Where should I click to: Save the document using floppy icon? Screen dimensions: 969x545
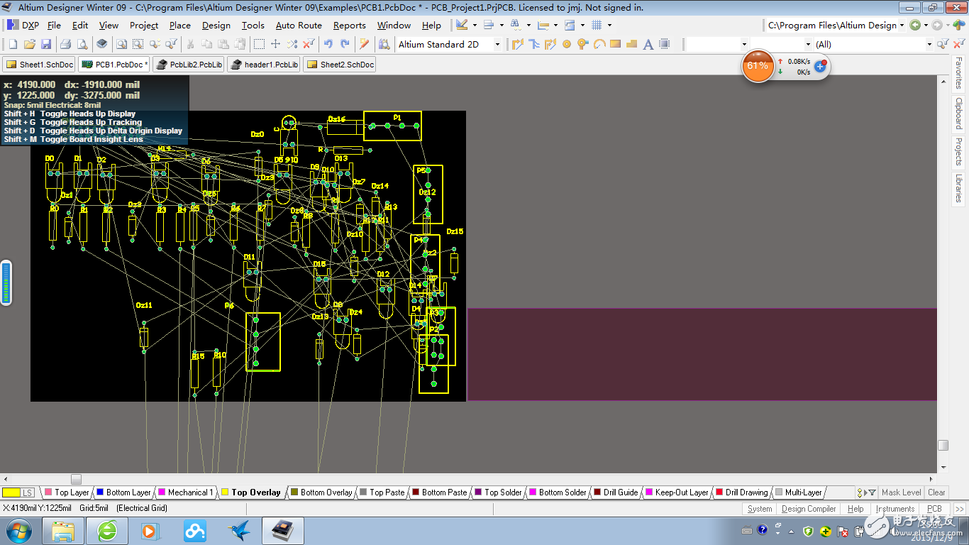click(46, 44)
